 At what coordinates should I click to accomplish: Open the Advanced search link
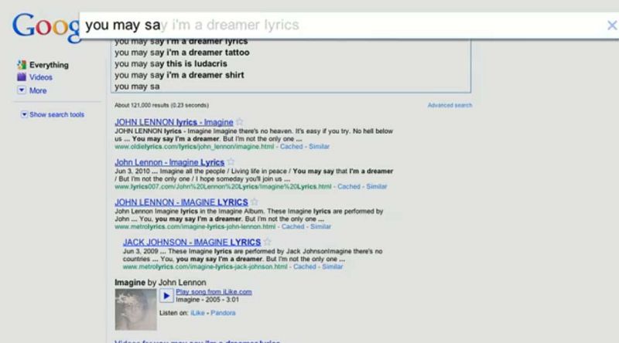click(450, 105)
